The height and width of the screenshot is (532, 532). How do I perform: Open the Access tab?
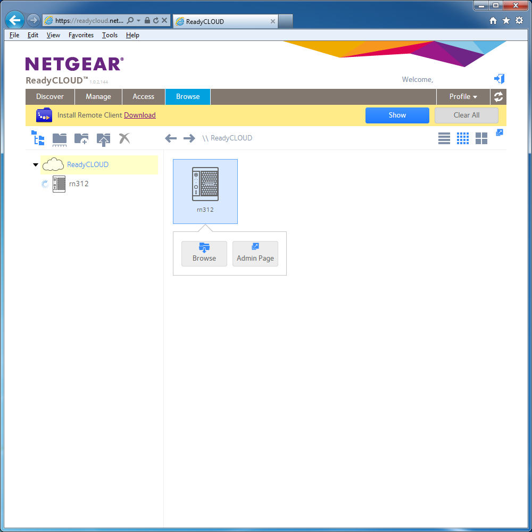pyautogui.click(x=144, y=97)
